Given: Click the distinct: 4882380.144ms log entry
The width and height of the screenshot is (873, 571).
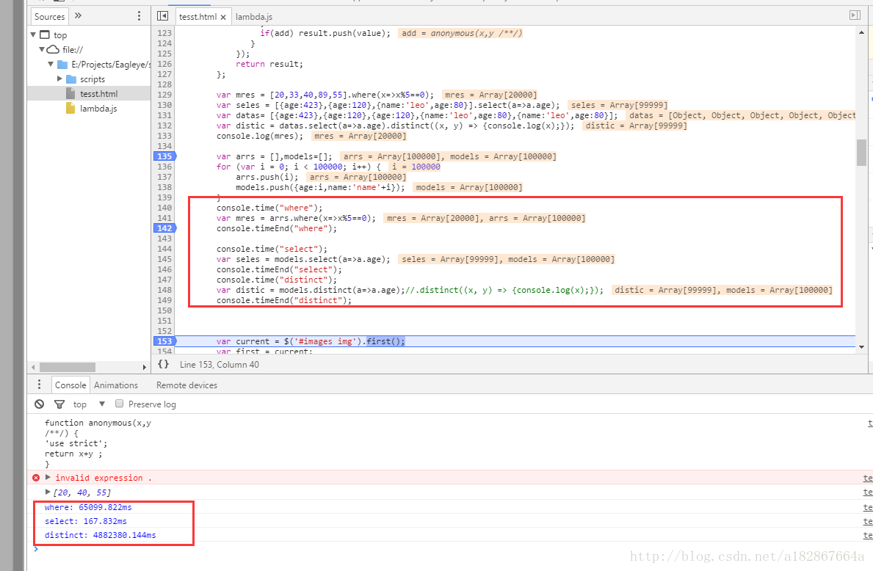Looking at the screenshot, I should pyautogui.click(x=100, y=535).
